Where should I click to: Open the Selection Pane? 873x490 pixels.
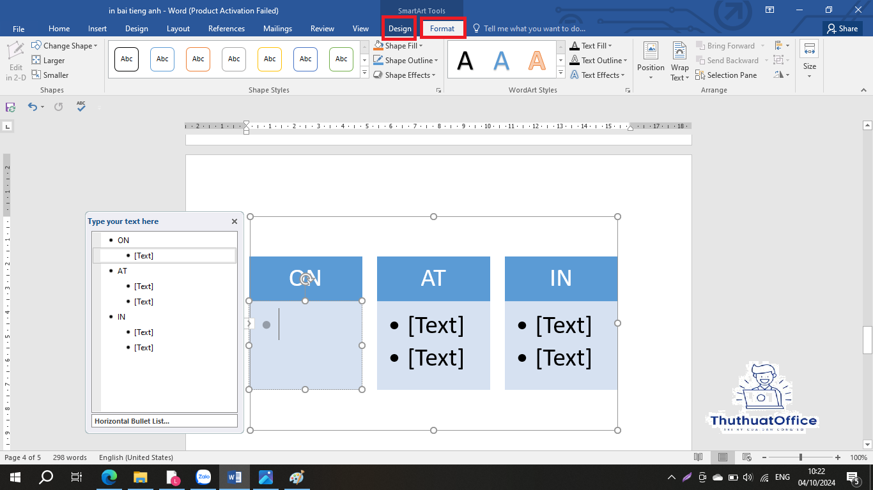[727, 75]
